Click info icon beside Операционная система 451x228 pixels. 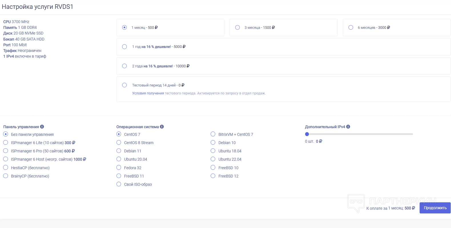[162, 127]
